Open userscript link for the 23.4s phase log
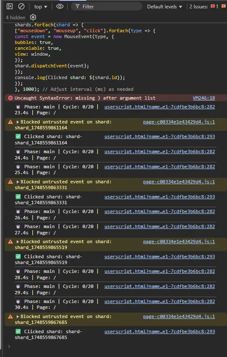The height and width of the screenshot is (357, 227). click(x=160, y=107)
